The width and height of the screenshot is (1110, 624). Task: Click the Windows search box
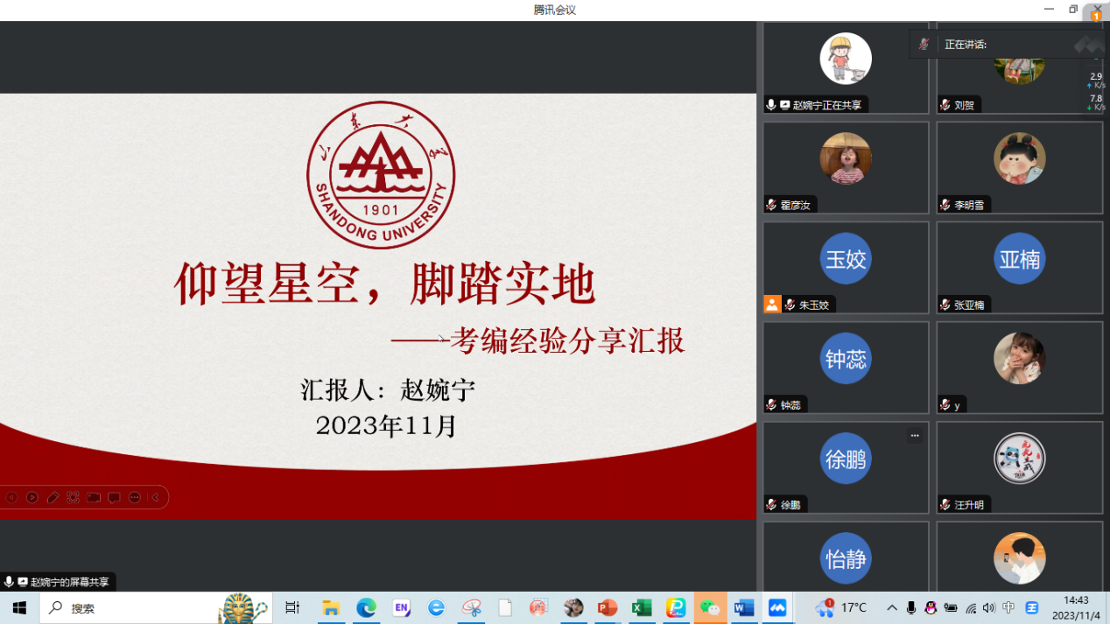[131, 607]
